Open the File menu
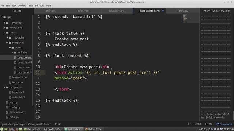This screenshot has height=131, width=234. [3, 5]
